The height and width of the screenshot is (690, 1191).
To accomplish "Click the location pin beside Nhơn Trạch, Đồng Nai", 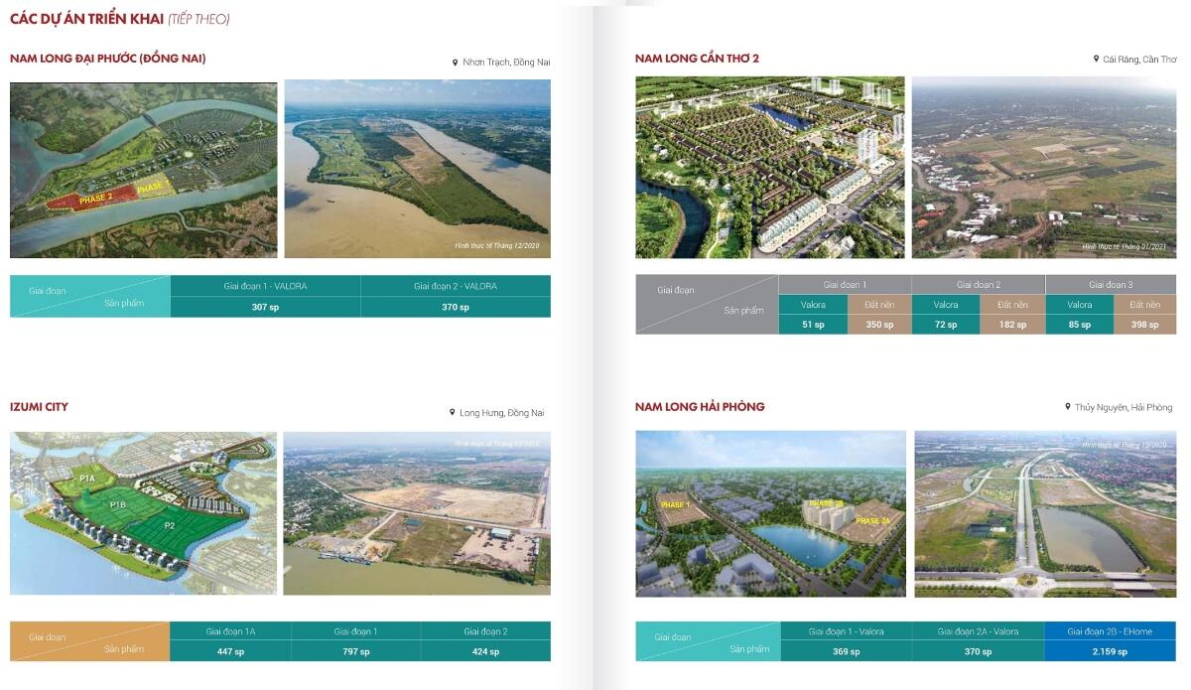I will coord(455,63).
